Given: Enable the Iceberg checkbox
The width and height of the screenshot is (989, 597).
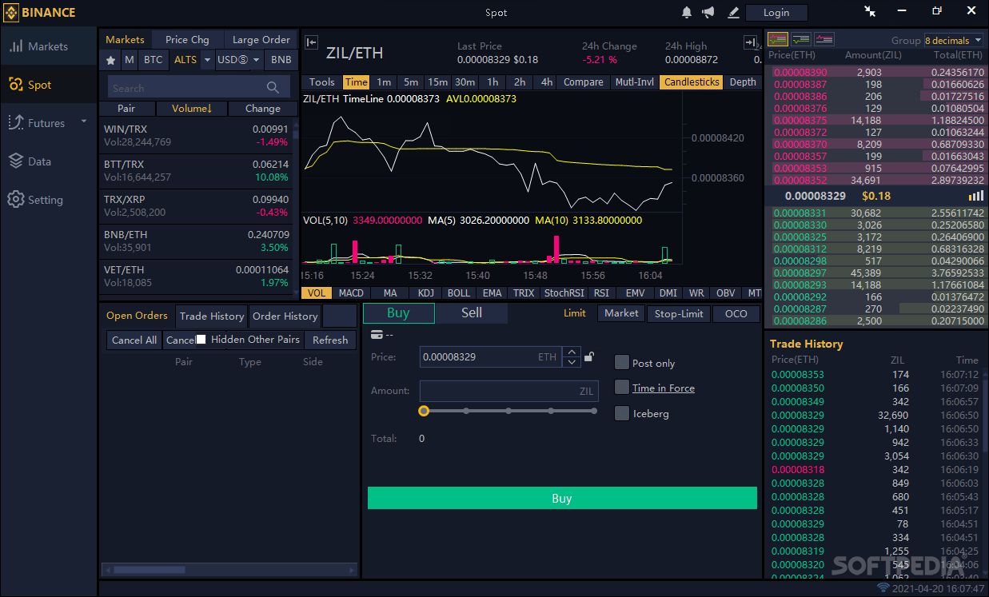Looking at the screenshot, I should pyautogui.click(x=621, y=413).
